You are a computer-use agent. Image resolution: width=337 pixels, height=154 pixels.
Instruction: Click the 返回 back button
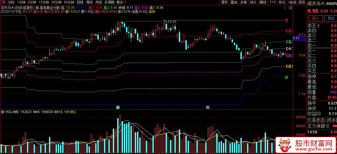(301, 2)
